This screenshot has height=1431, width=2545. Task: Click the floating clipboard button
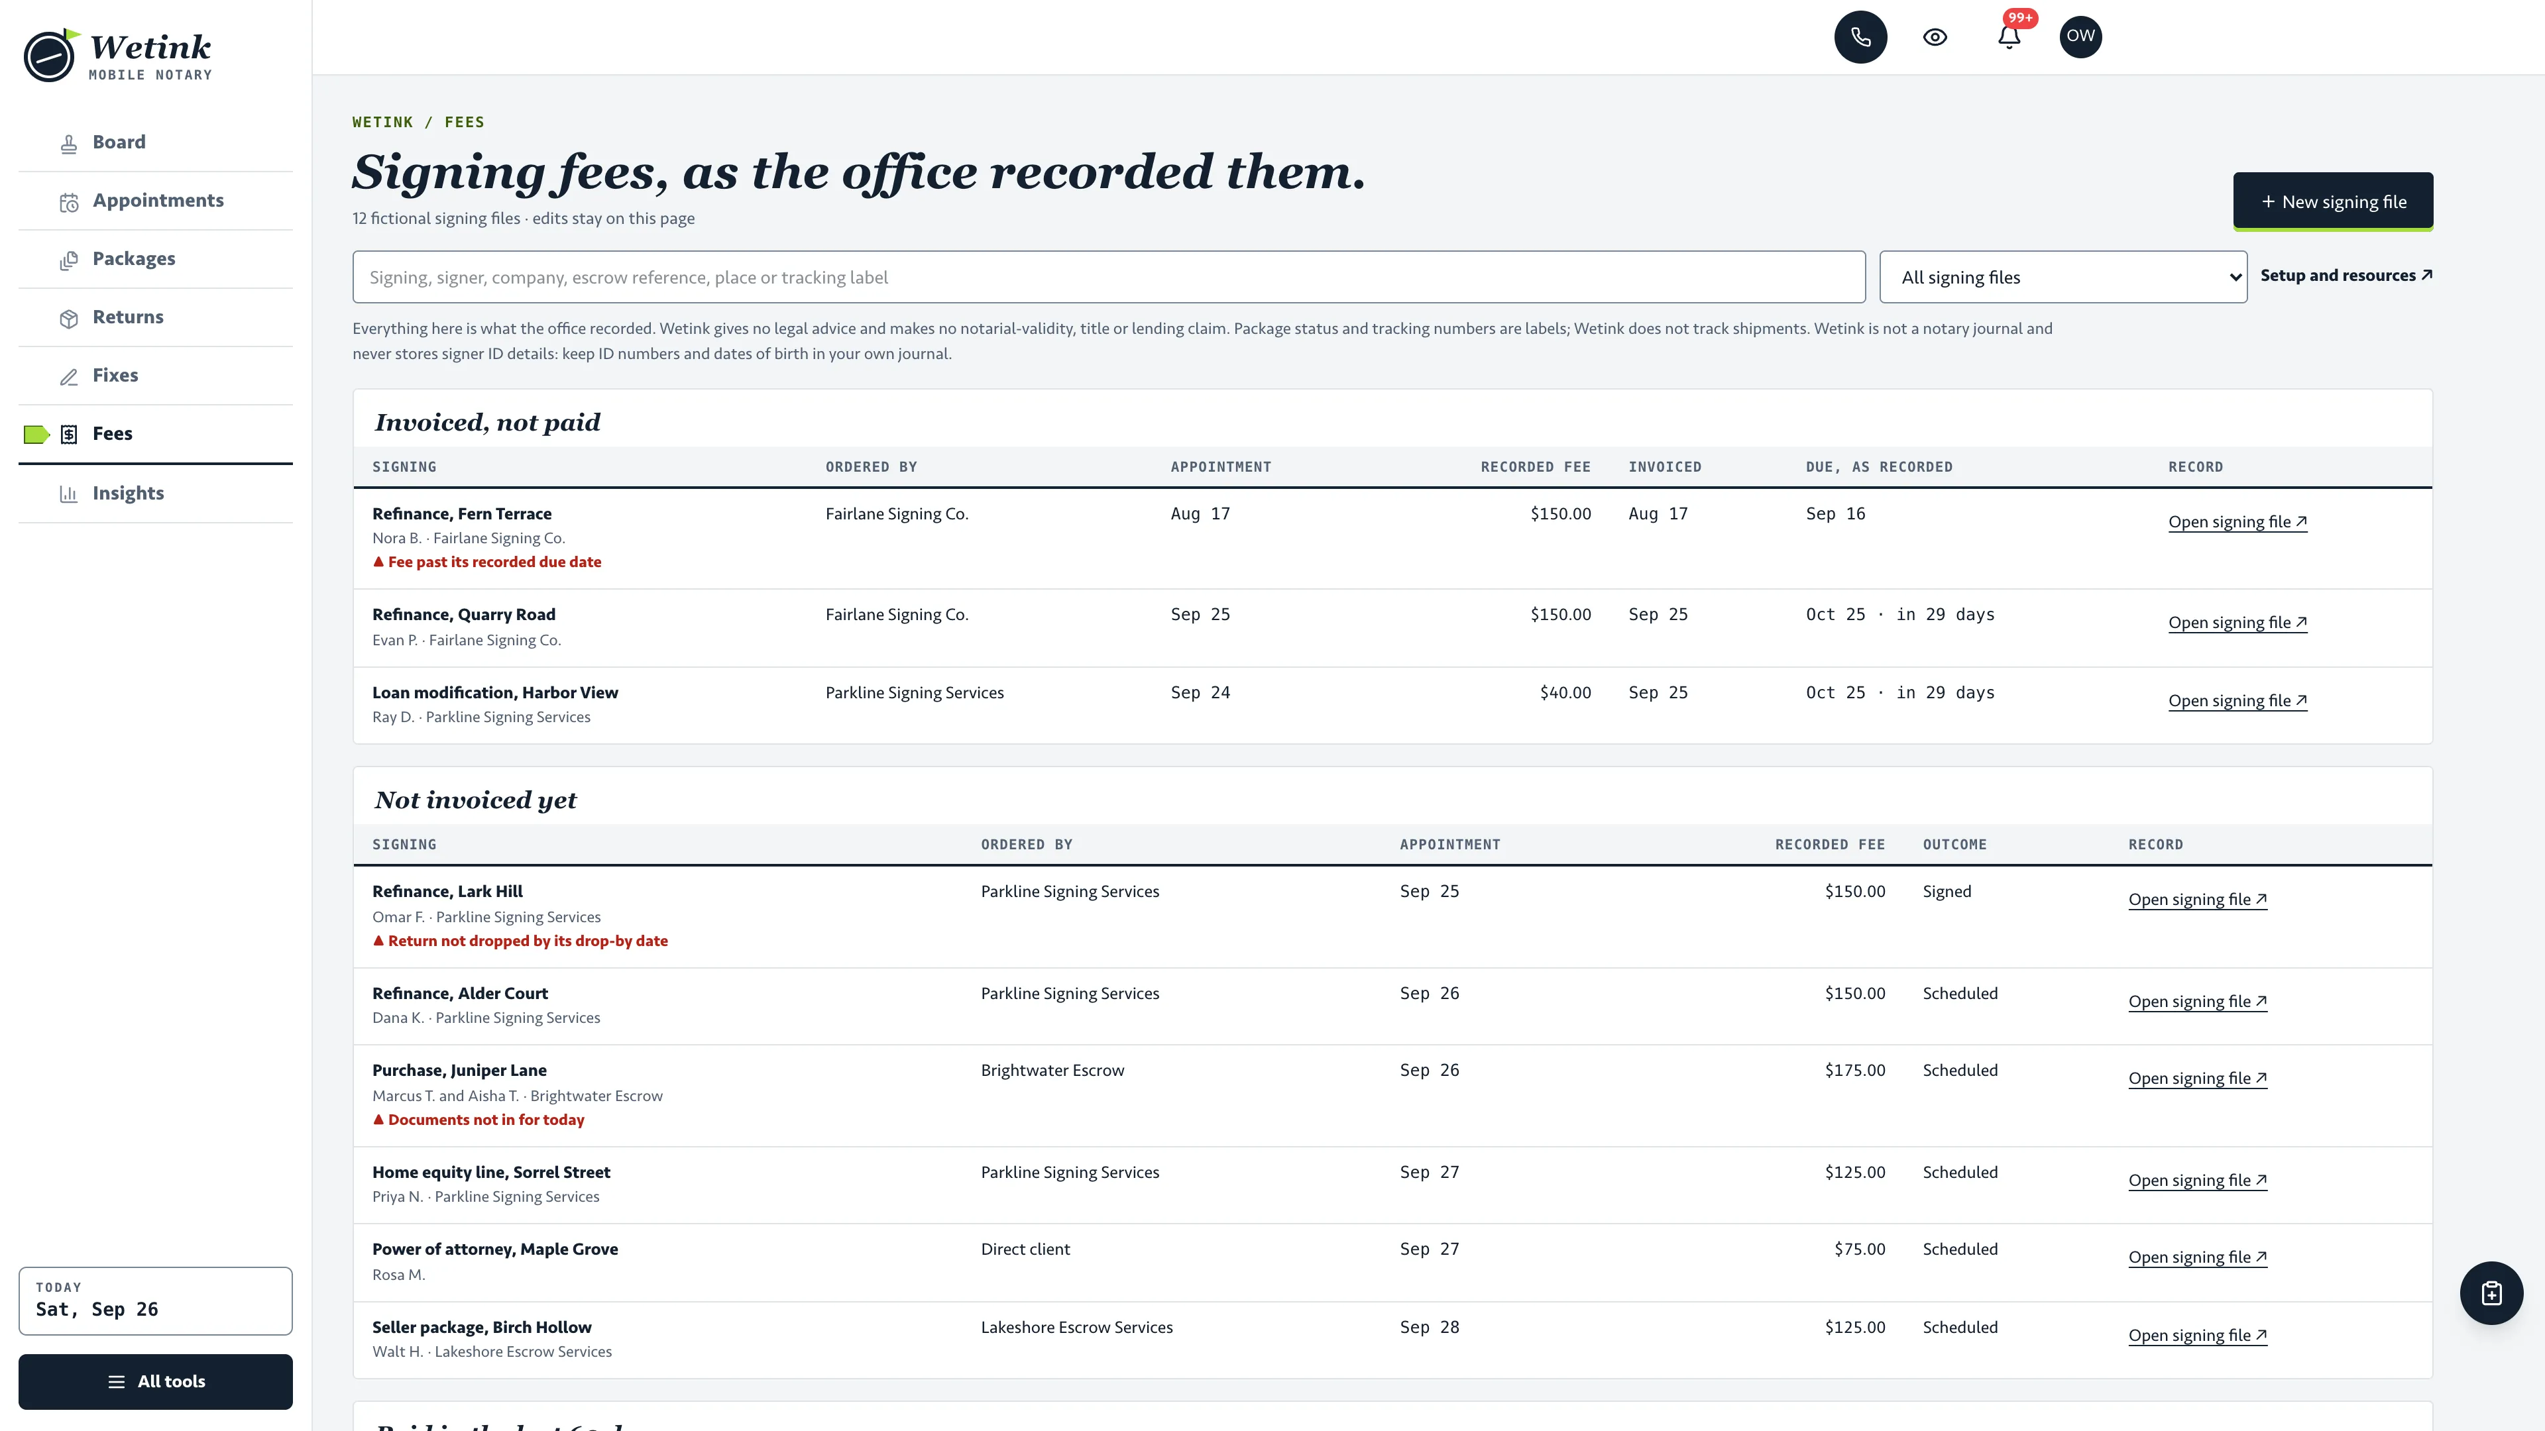[2491, 1293]
